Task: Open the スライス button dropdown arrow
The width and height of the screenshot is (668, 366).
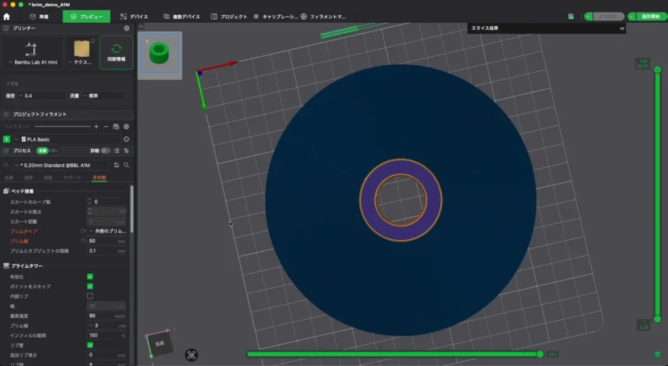Action: point(588,16)
